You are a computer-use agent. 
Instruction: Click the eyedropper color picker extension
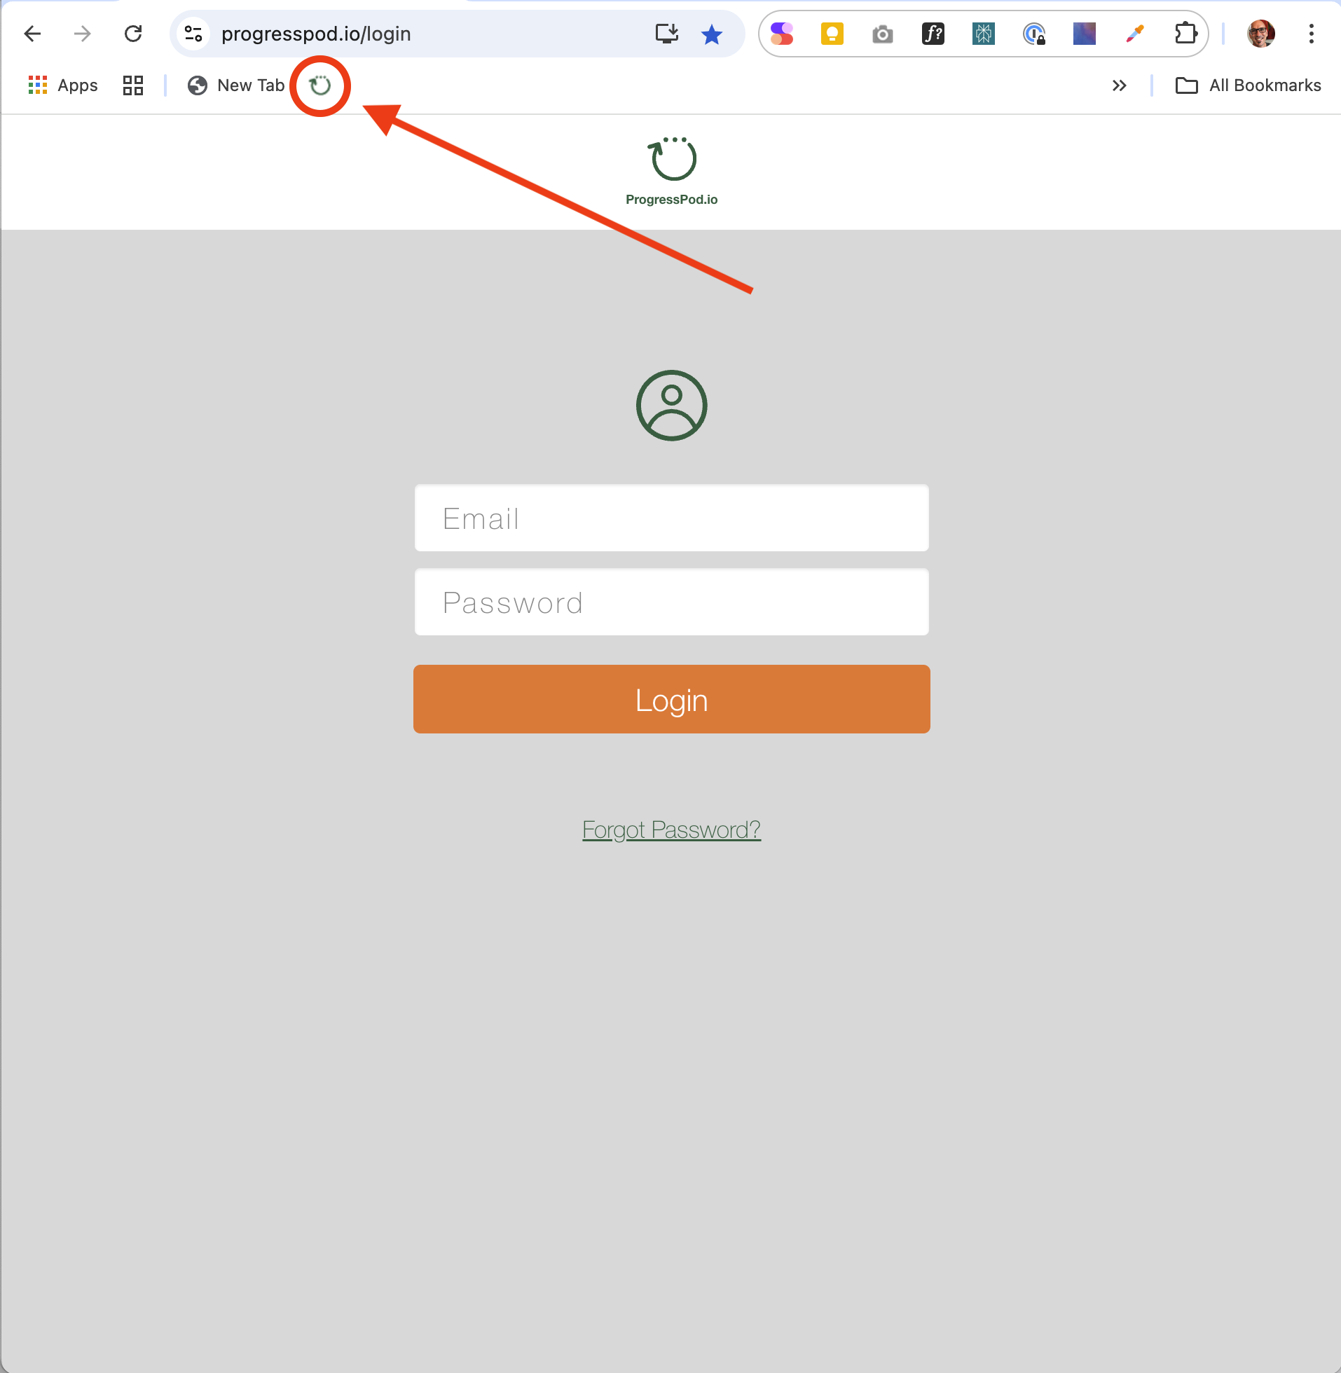[x=1134, y=34]
